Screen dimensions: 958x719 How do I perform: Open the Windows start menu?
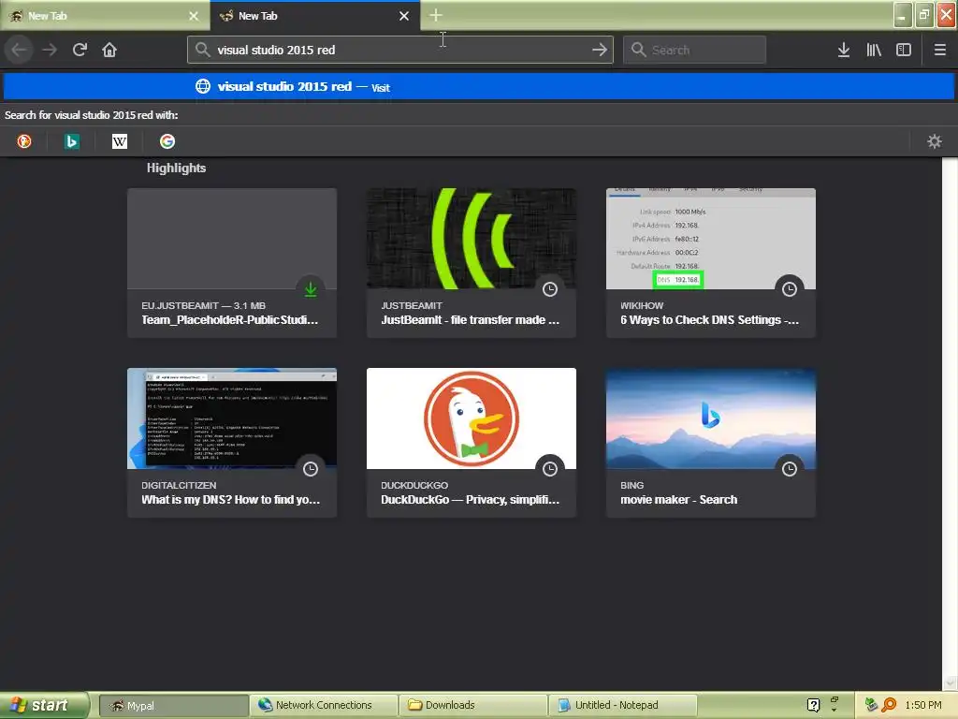44,705
